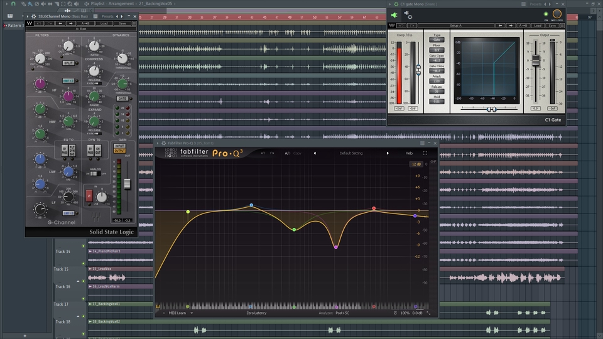Click the A/B button in Pro-Q 3
603x339 pixels.
point(287,153)
